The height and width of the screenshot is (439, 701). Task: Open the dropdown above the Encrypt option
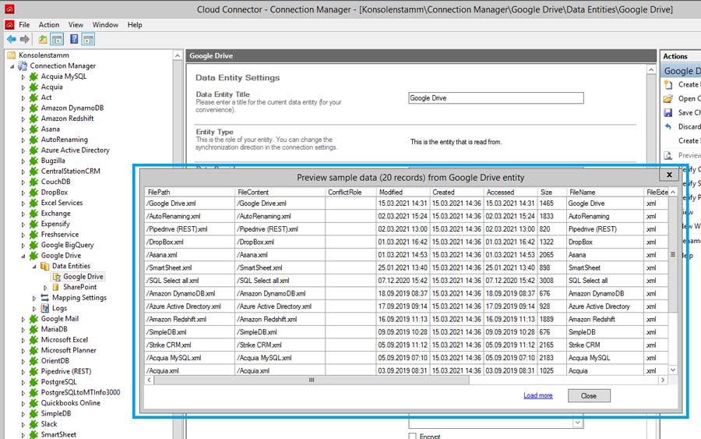(577, 423)
